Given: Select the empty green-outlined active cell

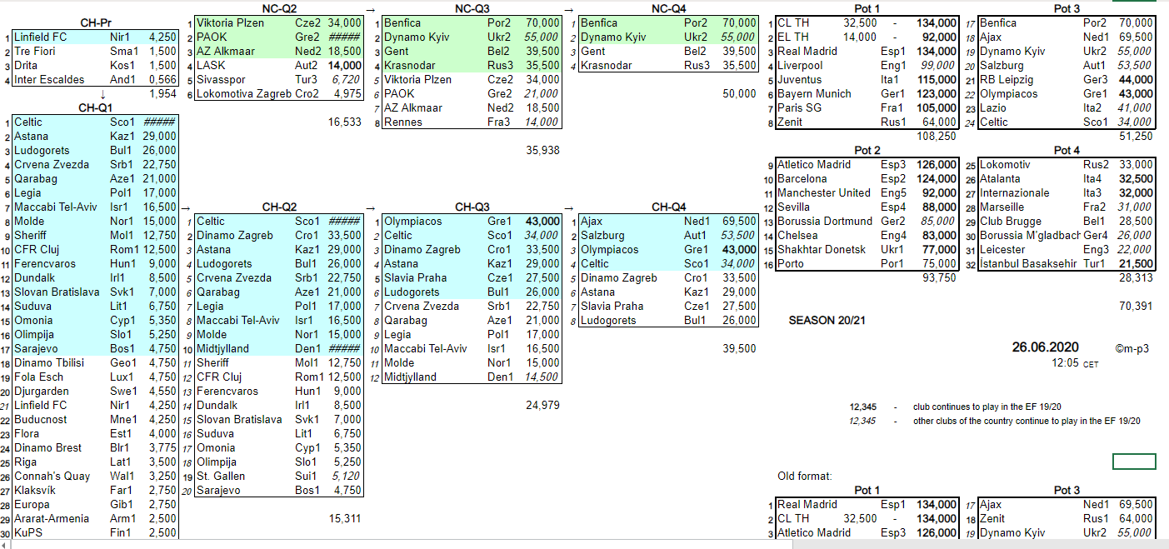Looking at the screenshot, I should click(x=1134, y=462).
